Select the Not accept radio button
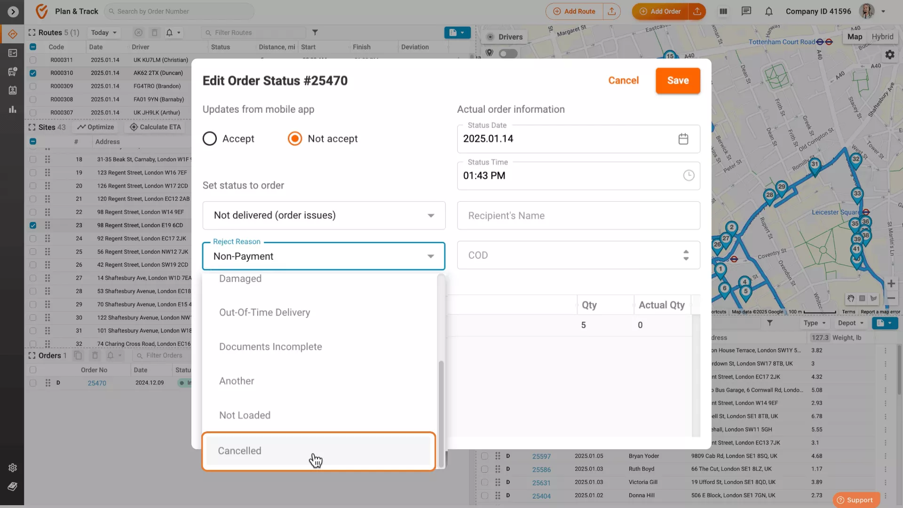The height and width of the screenshot is (508, 903). [x=295, y=139]
